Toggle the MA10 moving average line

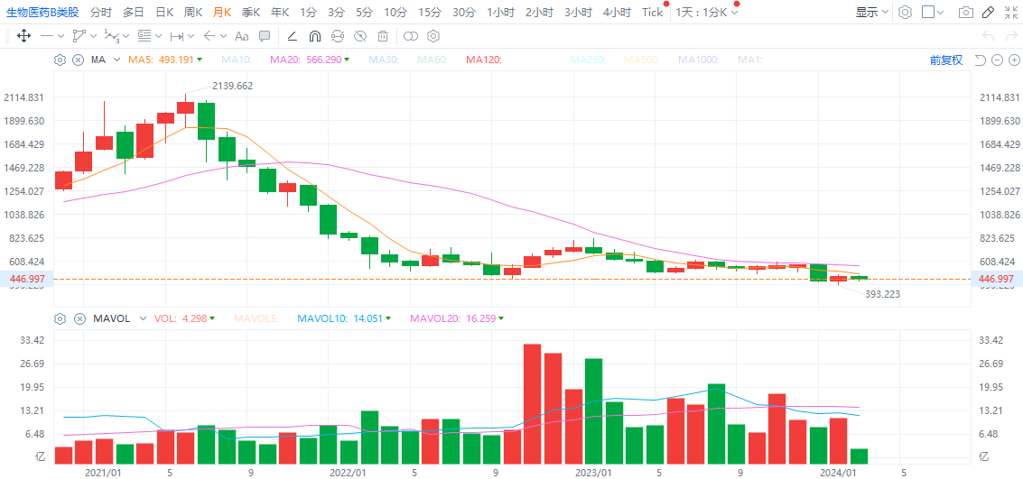[x=236, y=60]
